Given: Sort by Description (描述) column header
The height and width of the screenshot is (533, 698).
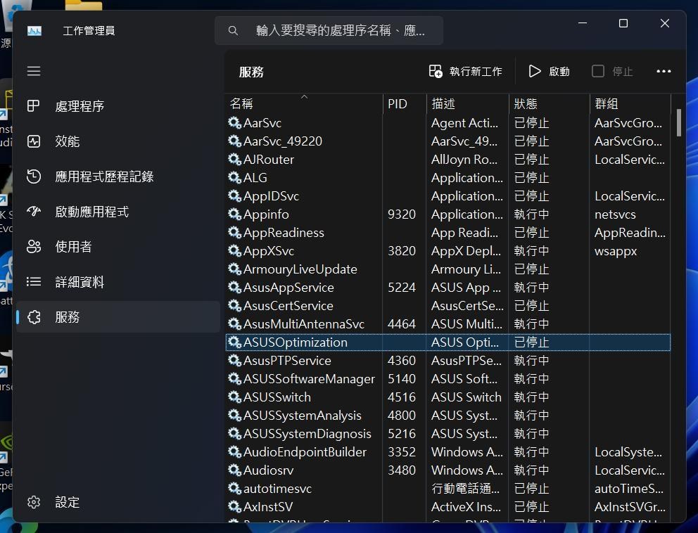Looking at the screenshot, I should pos(468,103).
